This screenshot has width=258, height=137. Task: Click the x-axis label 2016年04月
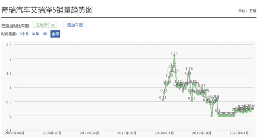164,133
